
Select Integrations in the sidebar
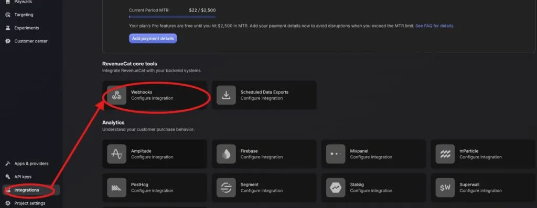(31, 190)
